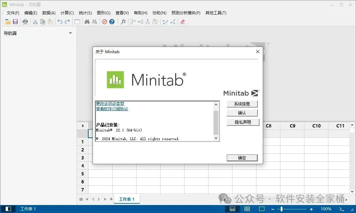Click the 确认 button in About dialog

coord(242,113)
